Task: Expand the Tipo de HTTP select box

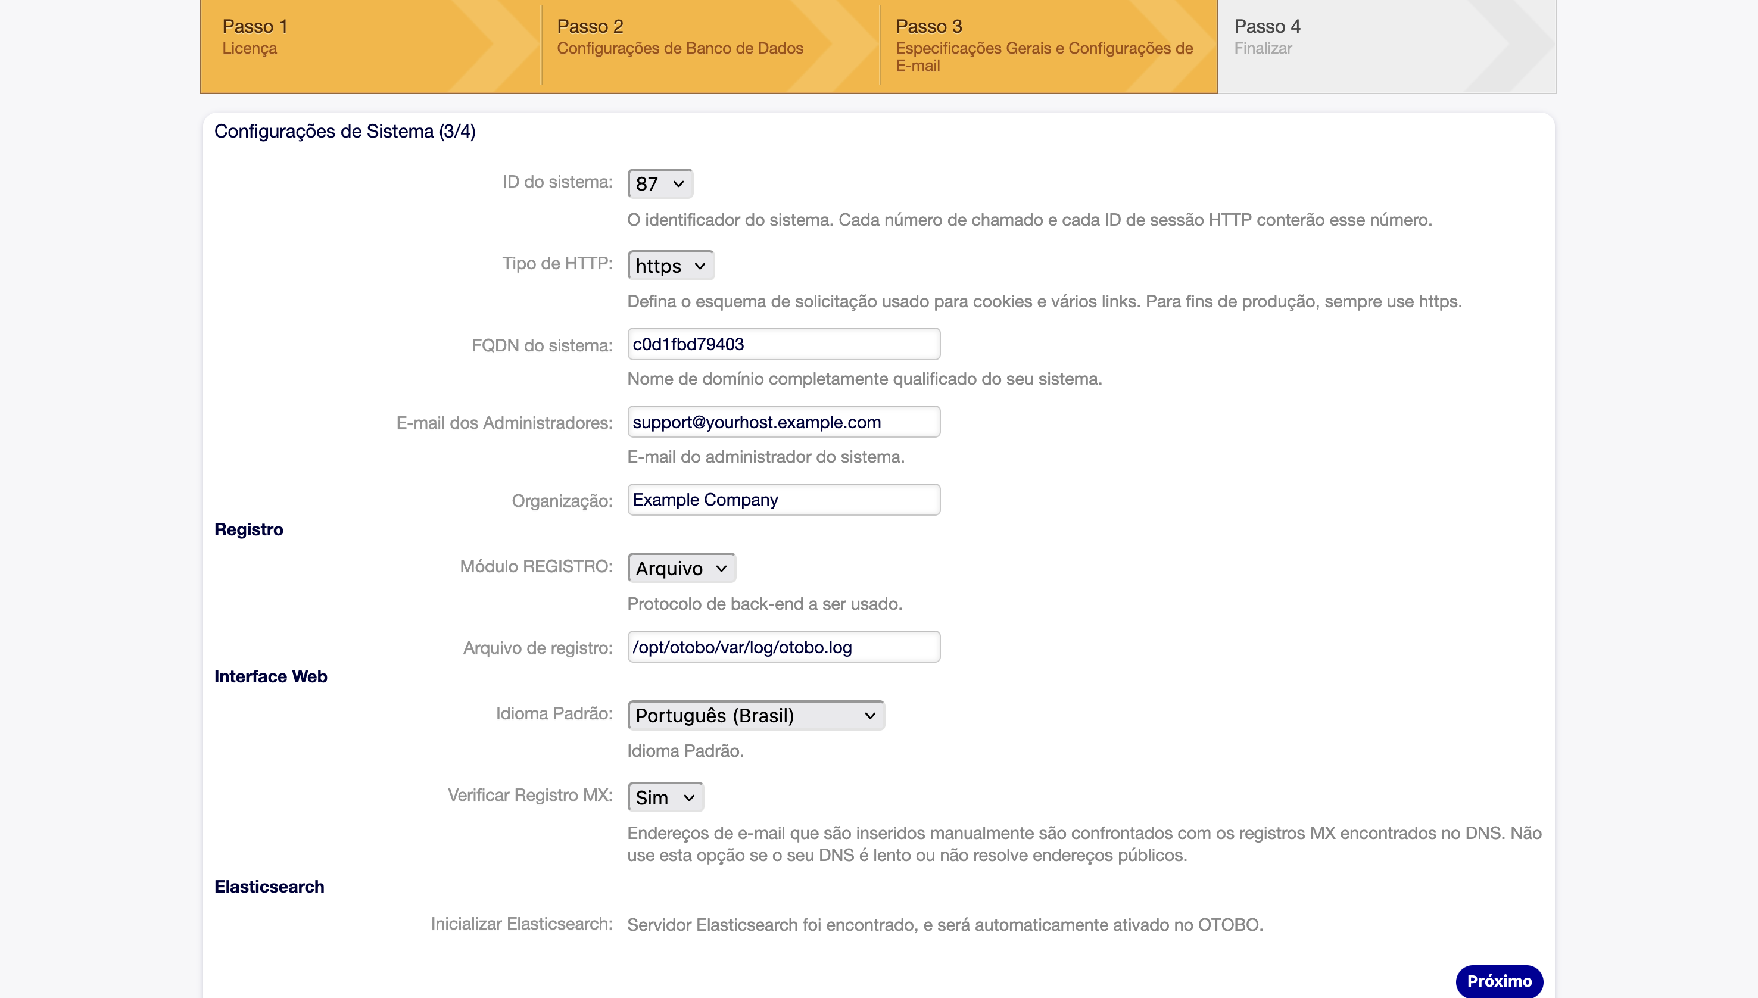Action: [x=669, y=266]
